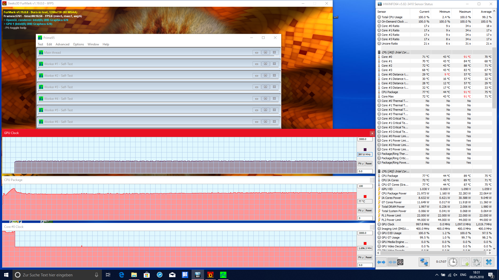
Task: Switch to HWiNFO via its taskbar icon
Action: 198,275
